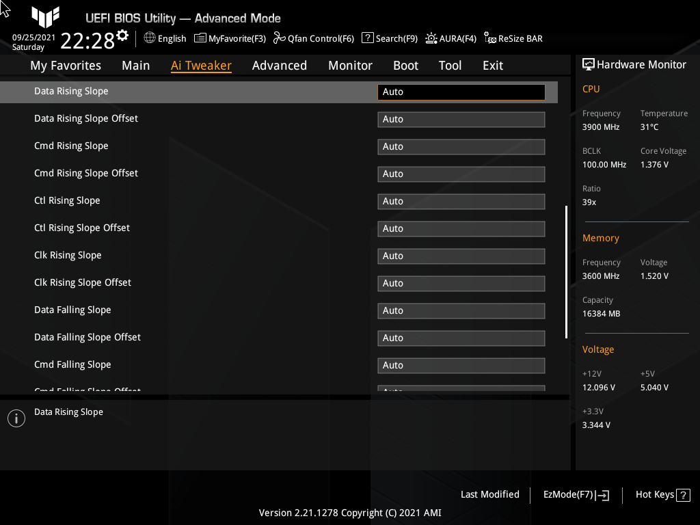Open Ctl Rising Slope Offset value field
This screenshot has width=700, height=525.
[x=461, y=228]
